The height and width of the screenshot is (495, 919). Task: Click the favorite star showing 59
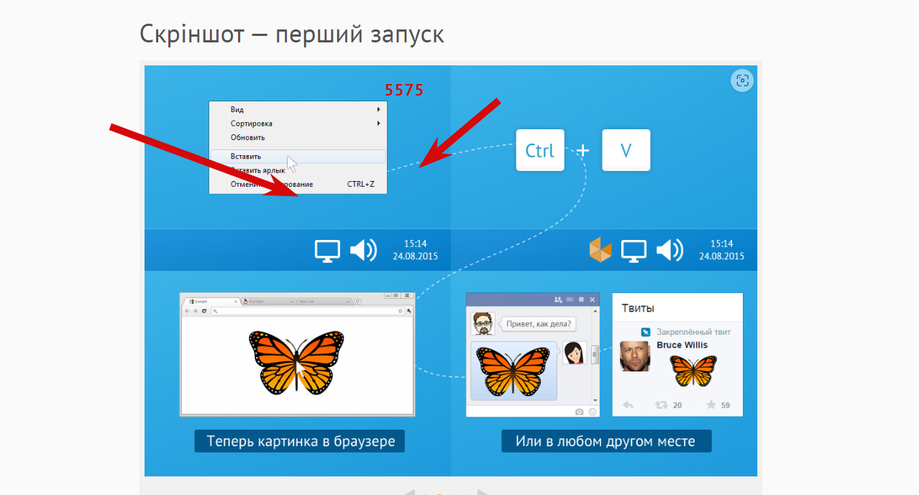click(711, 405)
